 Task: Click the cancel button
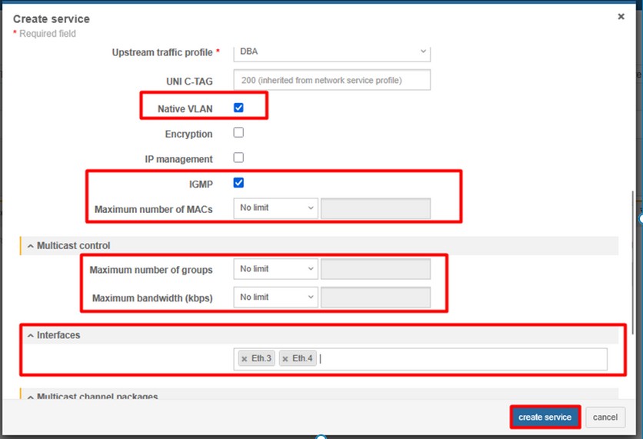(x=605, y=417)
